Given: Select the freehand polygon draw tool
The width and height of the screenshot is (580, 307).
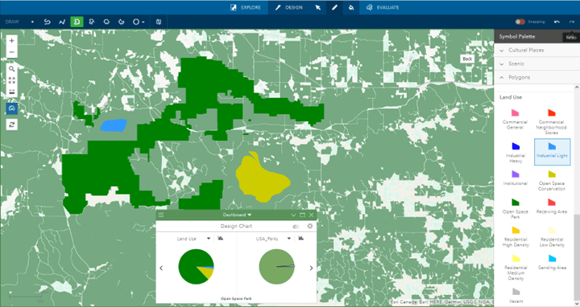Looking at the screenshot, I should pos(106,22).
